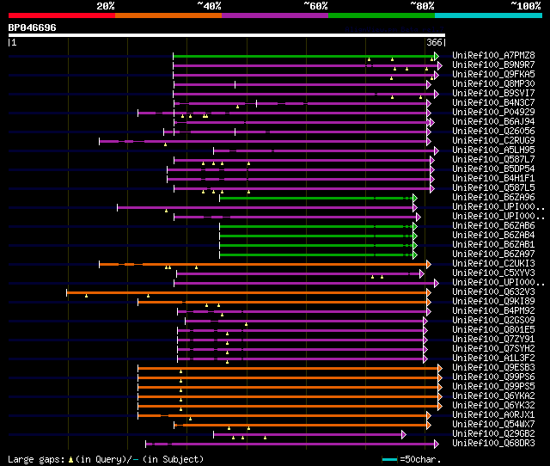The width and height of the screenshot is (550, 466).
Task: Click the orange alignment bar for UniRef100_Q6YK32
Action: point(288,407)
